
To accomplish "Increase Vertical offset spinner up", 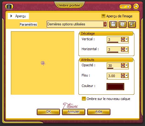I will [x=123, y=38].
